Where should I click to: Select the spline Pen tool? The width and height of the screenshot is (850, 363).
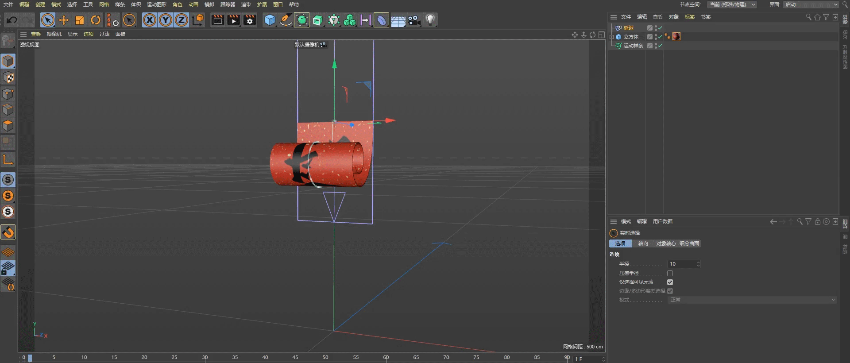pos(286,20)
